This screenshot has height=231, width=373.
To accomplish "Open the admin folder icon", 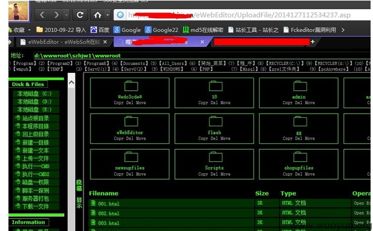I will click(300, 87).
